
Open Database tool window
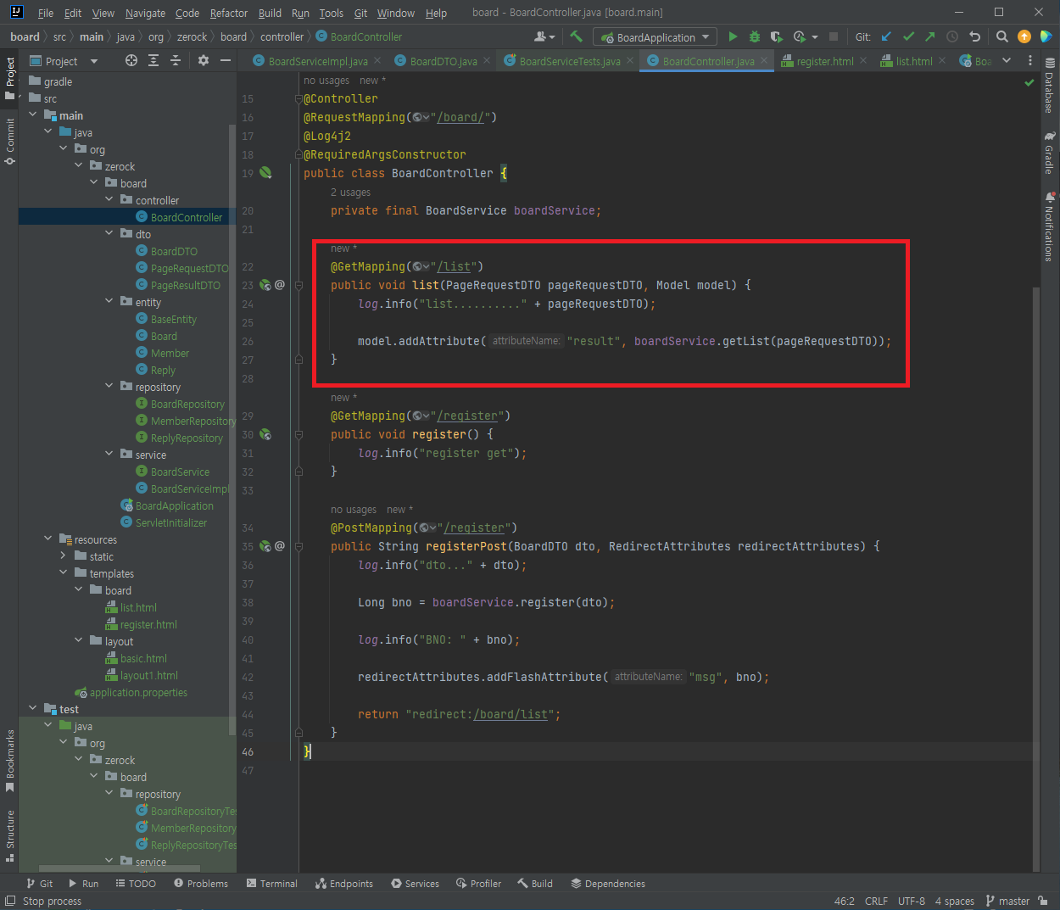pyautogui.click(x=1050, y=85)
